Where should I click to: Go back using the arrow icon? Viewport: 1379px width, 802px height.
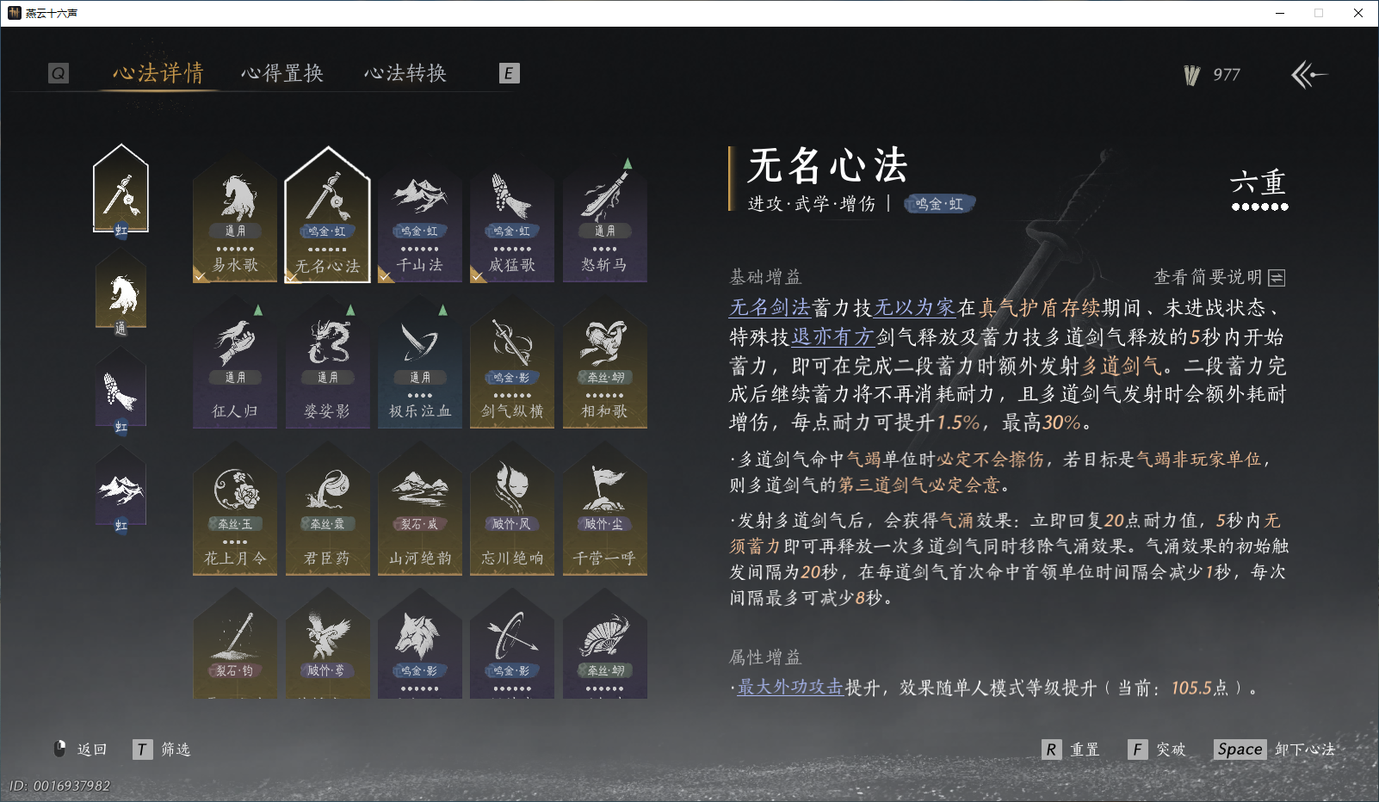click(1308, 75)
